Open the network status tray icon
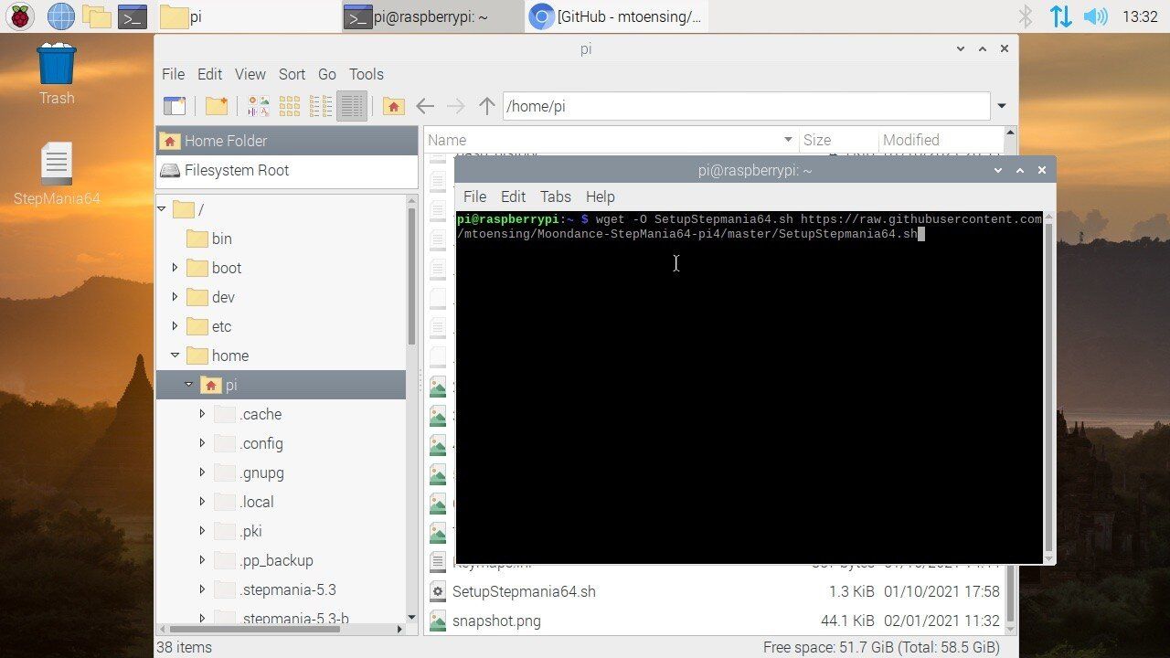 1060,16
